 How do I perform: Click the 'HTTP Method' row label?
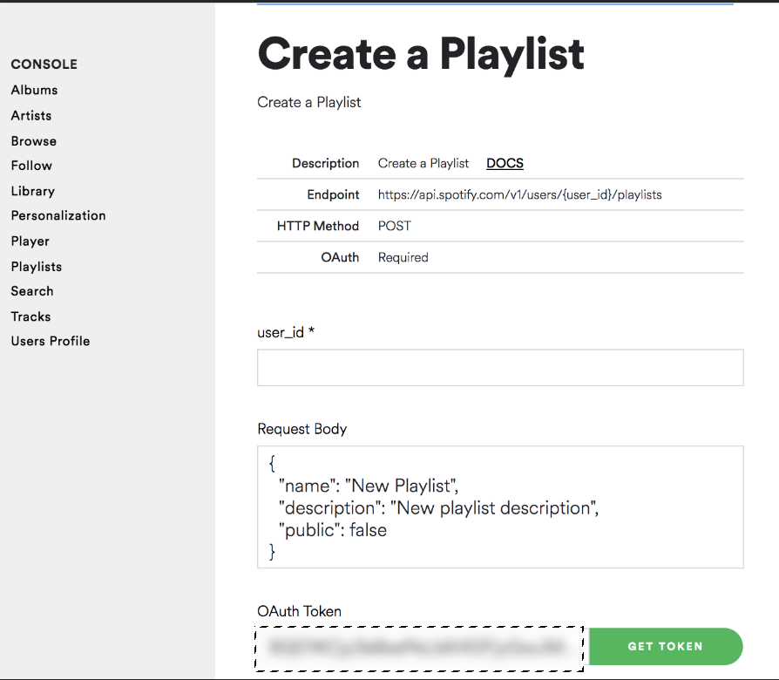[x=318, y=226]
